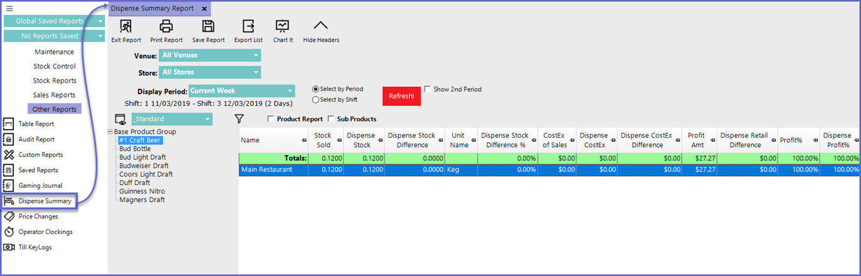This screenshot has height=276, width=861.
Task: Select the Select by Shift radio button
Action: pos(316,100)
